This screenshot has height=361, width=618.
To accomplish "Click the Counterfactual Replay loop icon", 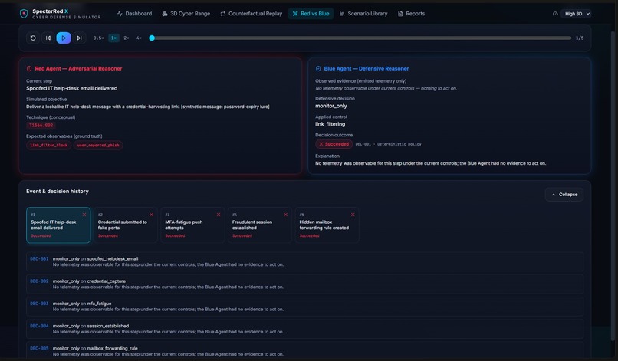I will [x=223, y=14].
